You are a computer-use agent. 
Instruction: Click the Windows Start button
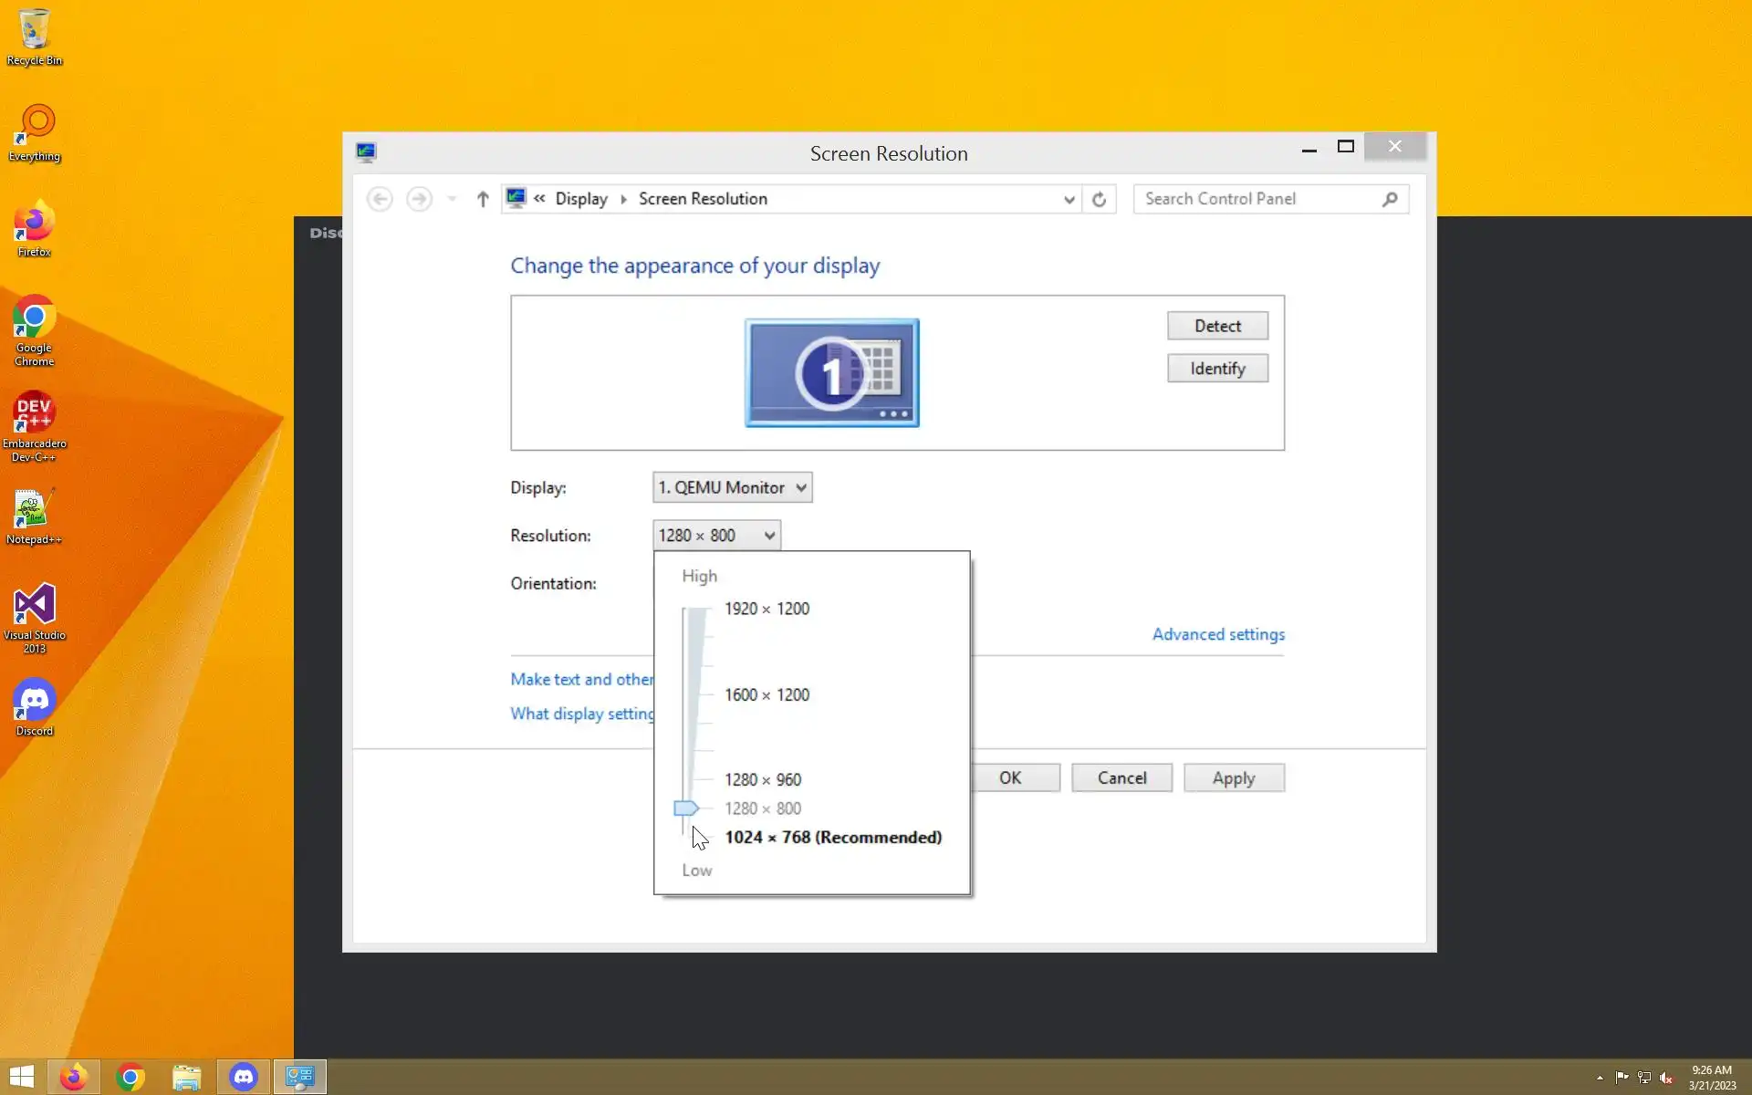pyautogui.click(x=22, y=1077)
